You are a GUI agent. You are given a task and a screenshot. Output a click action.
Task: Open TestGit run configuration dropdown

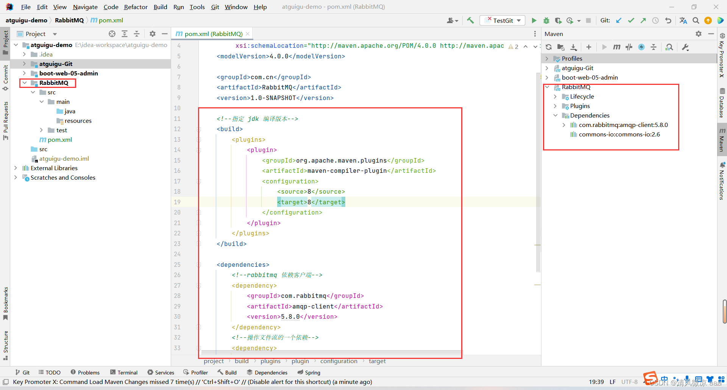(x=502, y=20)
